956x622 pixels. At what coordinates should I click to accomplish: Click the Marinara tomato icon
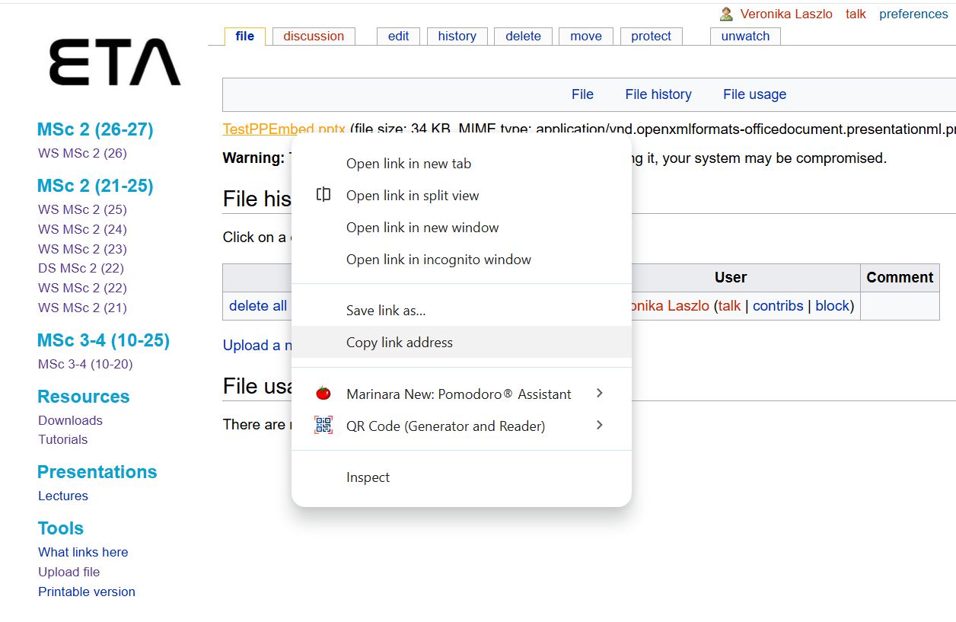tap(323, 394)
